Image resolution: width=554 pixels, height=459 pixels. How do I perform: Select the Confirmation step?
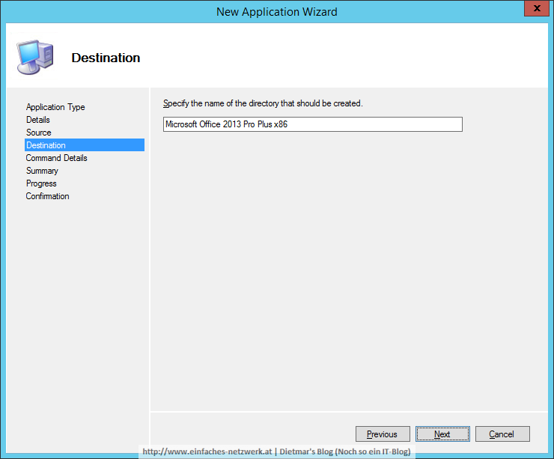[48, 196]
